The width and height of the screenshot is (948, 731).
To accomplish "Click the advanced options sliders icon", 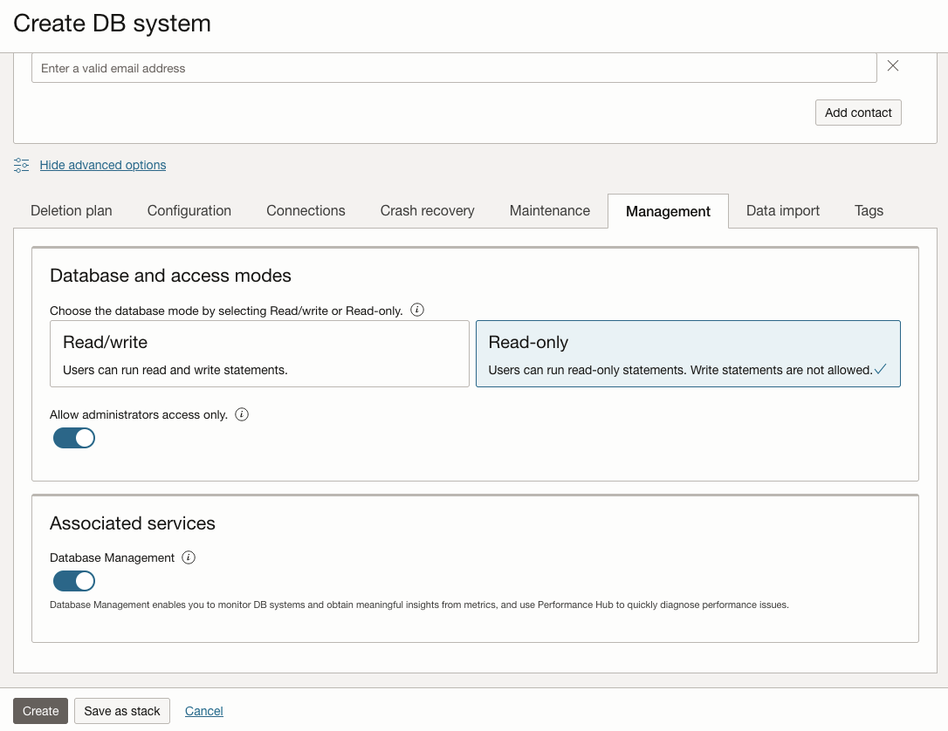I will [x=21, y=165].
